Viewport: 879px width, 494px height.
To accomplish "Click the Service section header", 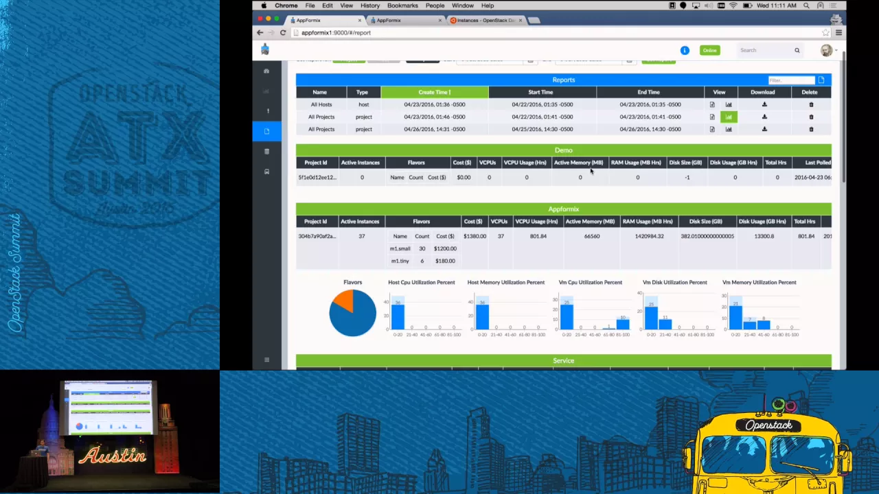I will (563, 360).
